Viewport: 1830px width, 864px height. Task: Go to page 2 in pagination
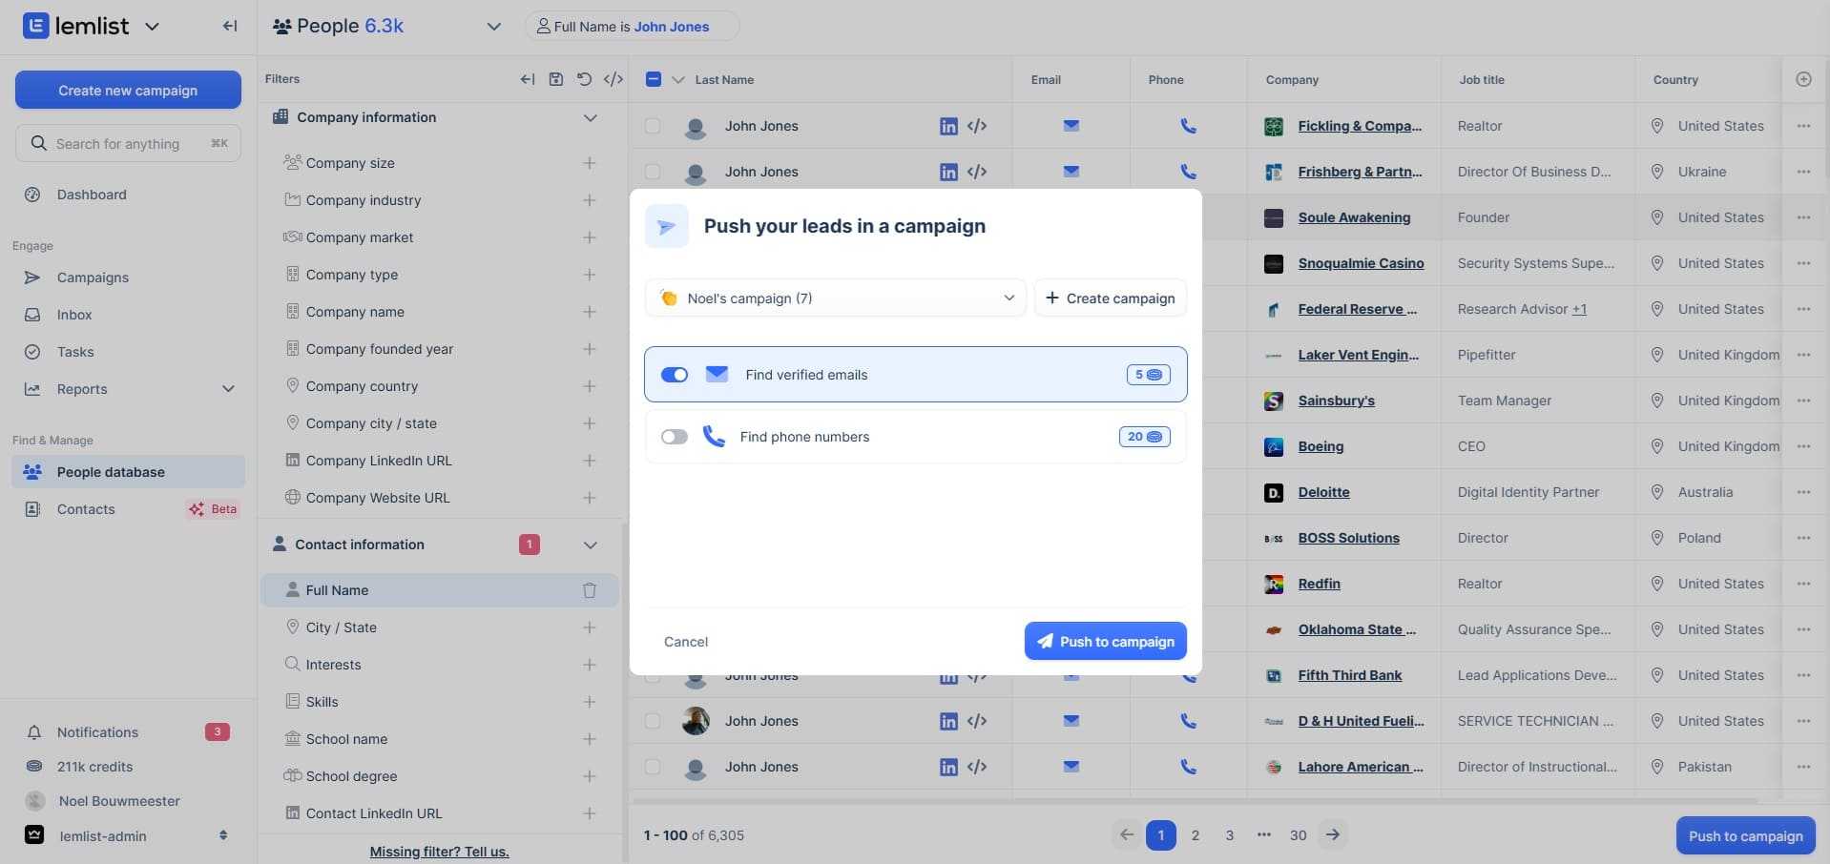coord(1195,834)
